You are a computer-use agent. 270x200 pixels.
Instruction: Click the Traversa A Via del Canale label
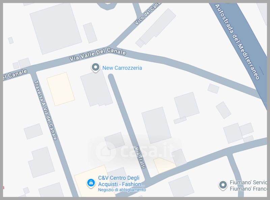46,110
